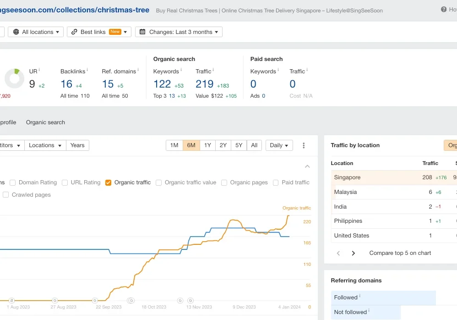Screen dimensions: 457x320
Task: Uncheck the Organic traffic checkbox
Action: click(x=109, y=182)
